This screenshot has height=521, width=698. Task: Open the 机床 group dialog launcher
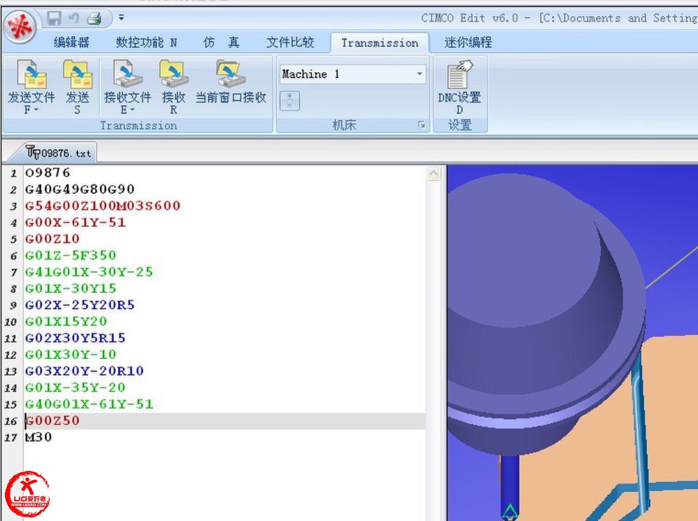[421, 125]
